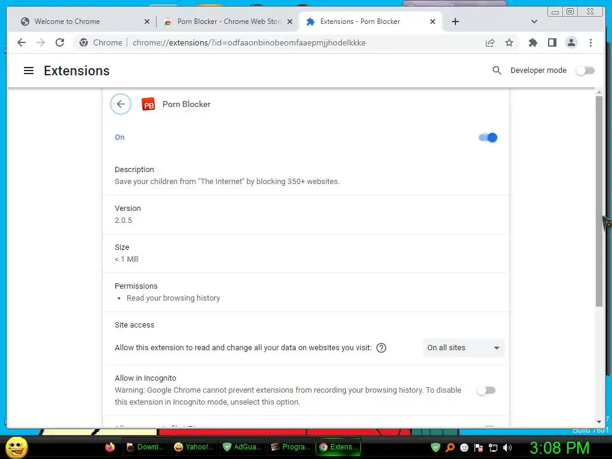Open the Extensions hamburger main menu
Viewport: 612px width, 459px height.
[29, 71]
